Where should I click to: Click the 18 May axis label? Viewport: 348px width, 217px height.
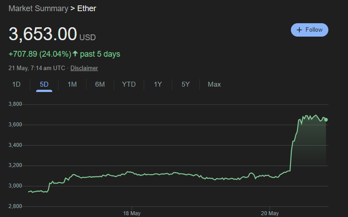[x=132, y=213]
